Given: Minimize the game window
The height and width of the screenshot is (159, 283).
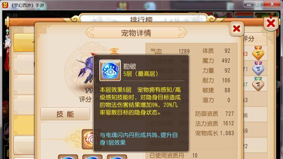Looking at the screenshot, I should (249, 4).
